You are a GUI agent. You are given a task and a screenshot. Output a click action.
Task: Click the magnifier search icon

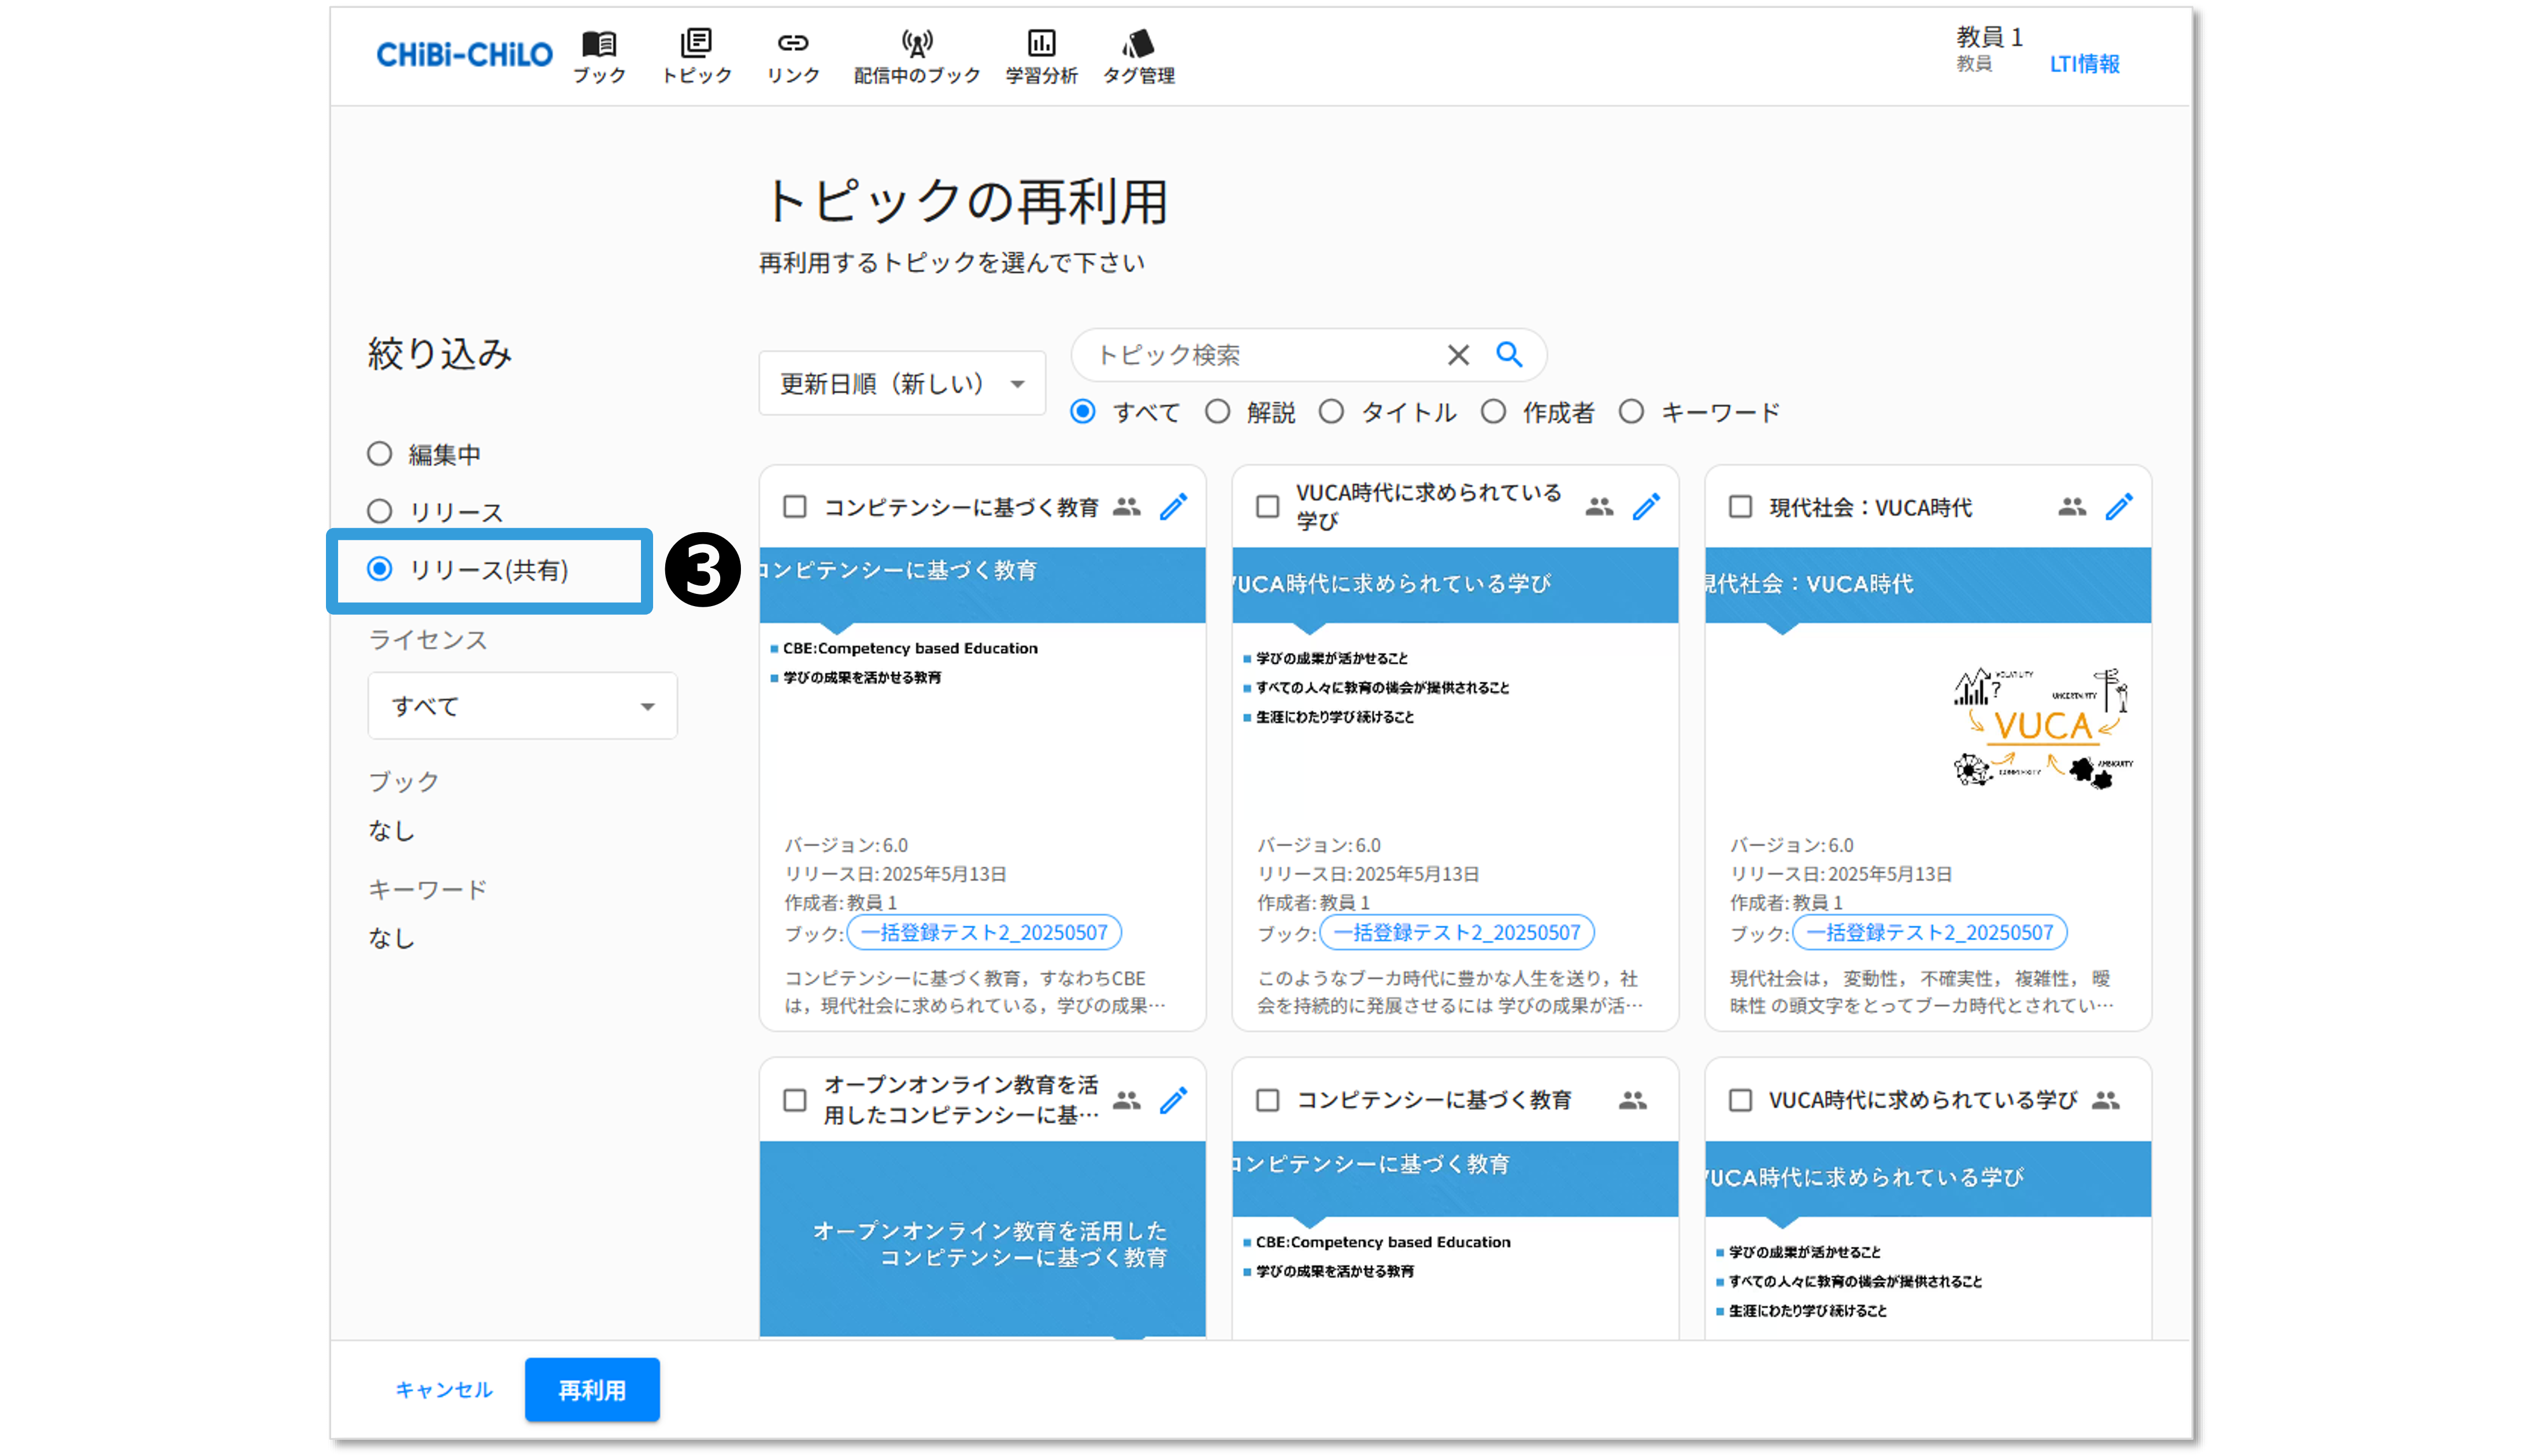[x=1509, y=355]
